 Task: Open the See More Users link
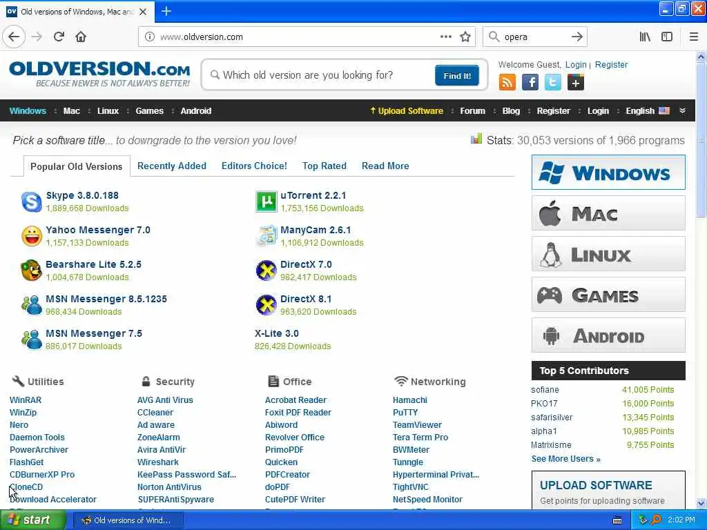coord(565,459)
